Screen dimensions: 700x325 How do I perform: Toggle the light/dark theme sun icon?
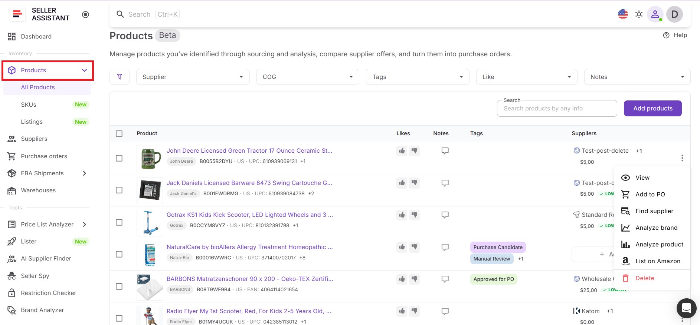[x=639, y=14]
